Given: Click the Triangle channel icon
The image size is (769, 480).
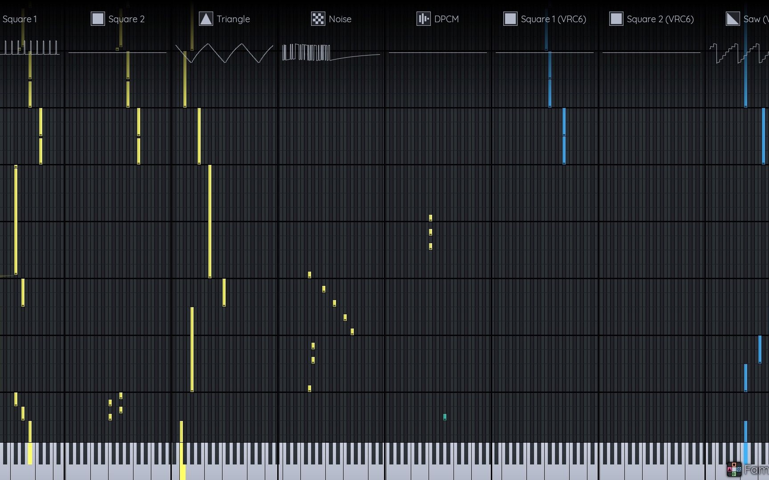Looking at the screenshot, I should (206, 19).
